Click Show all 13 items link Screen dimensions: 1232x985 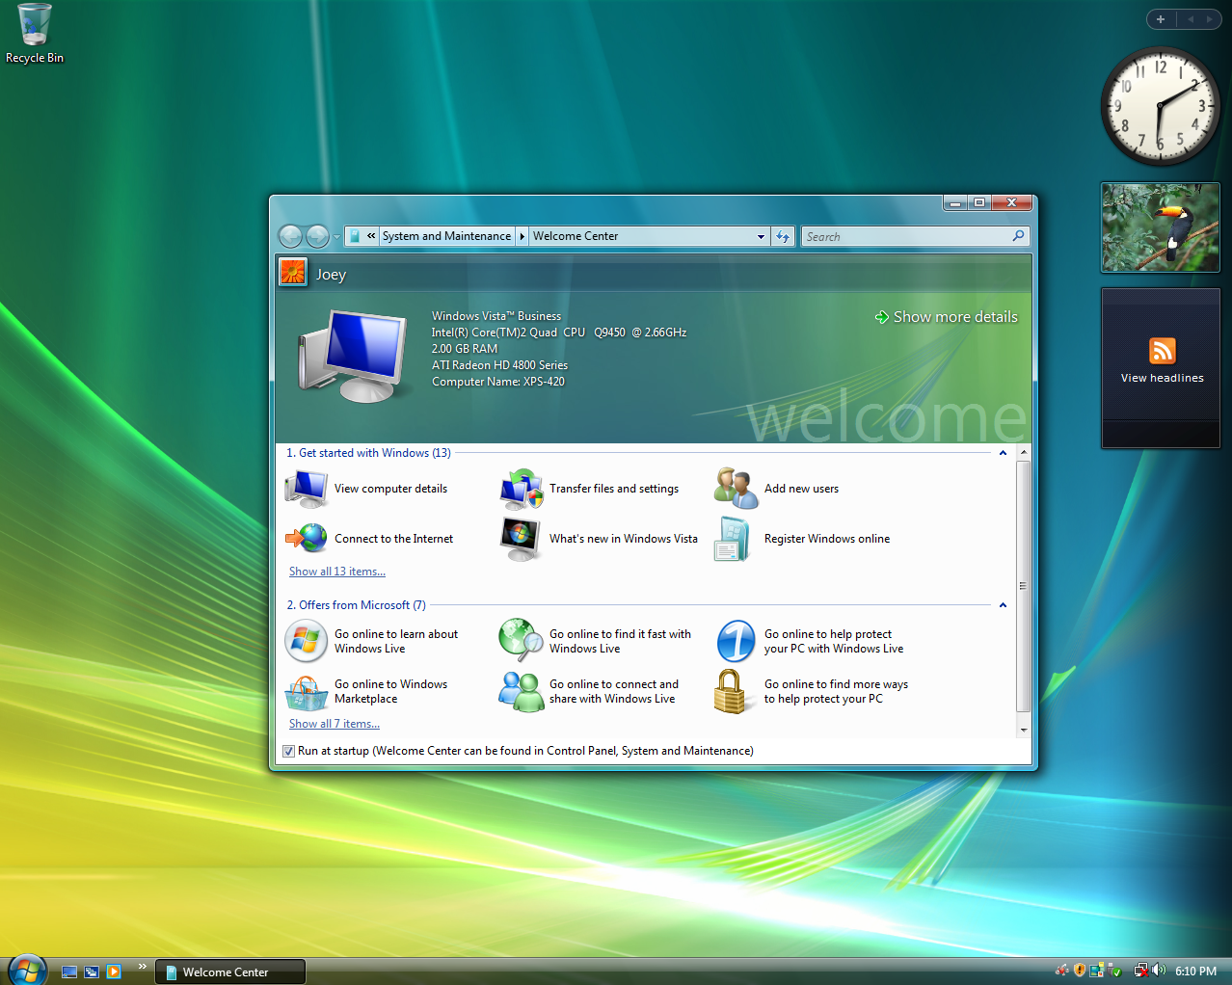pos(337,572)
